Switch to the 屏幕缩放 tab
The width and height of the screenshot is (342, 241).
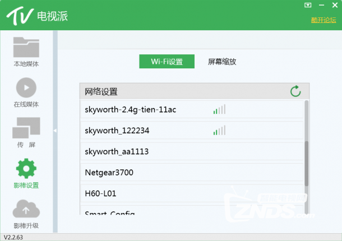coord(222,62)
